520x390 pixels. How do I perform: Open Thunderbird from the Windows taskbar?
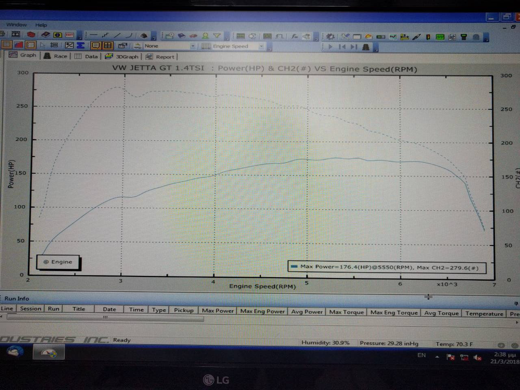click(15, 352)
